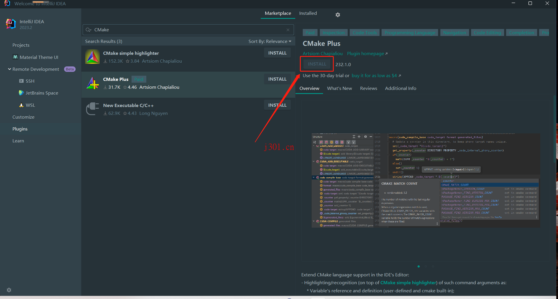This screenshot has width=558, height=299.
Task: Click the New Executable C/C++ plug icon
Action: [92, 109]
